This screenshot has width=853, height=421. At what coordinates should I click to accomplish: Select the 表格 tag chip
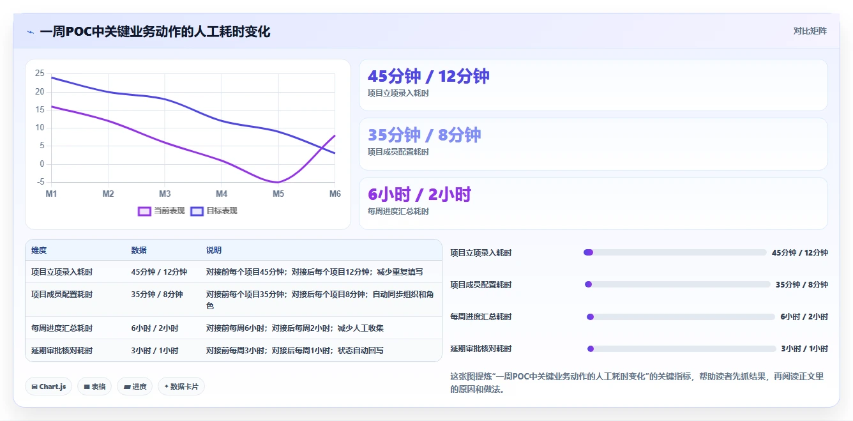[x=94, y=387]
